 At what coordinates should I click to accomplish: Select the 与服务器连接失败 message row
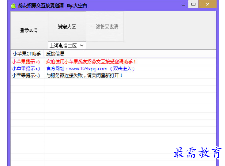tap(113, 75)
